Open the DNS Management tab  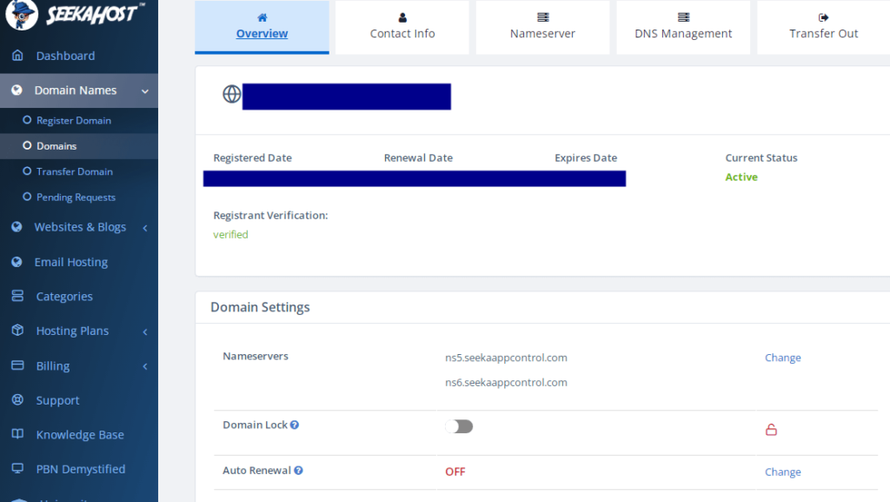click(683, 27)
